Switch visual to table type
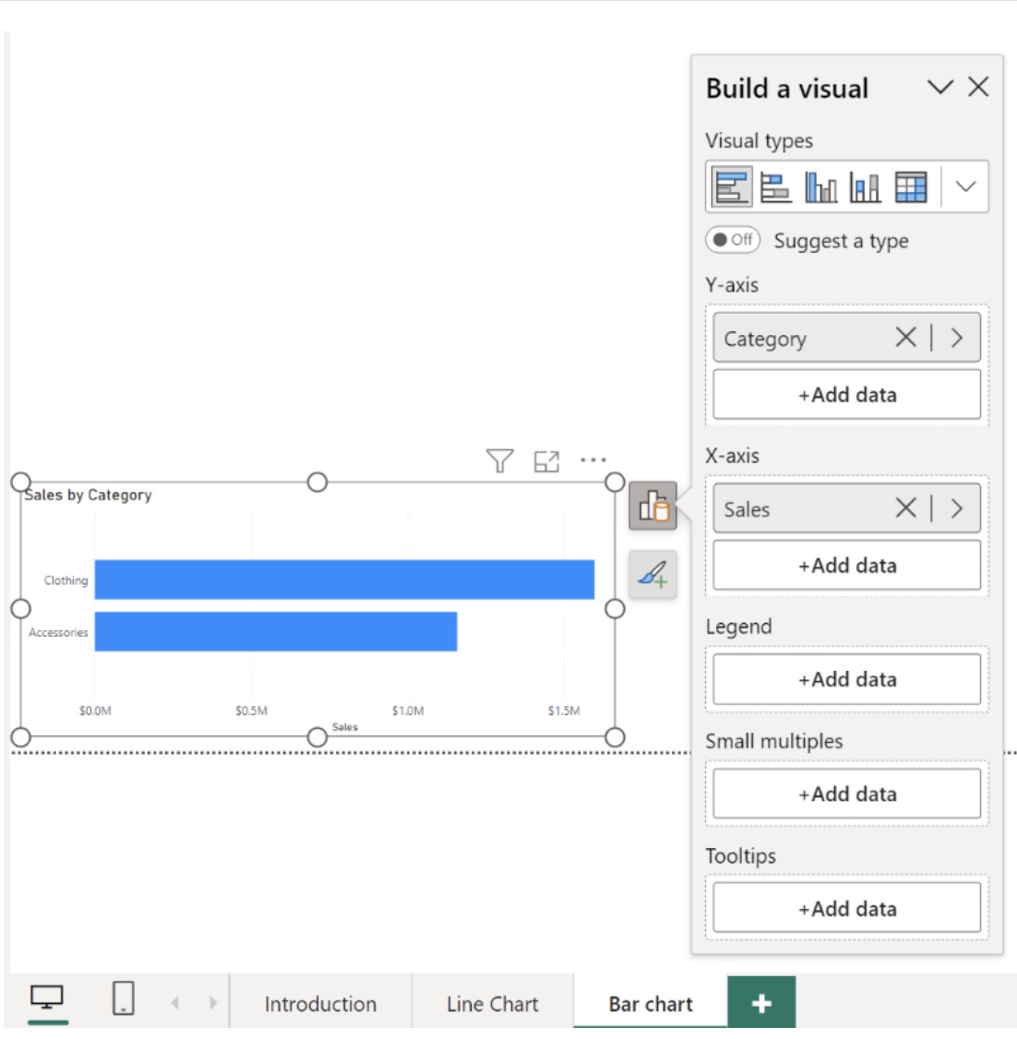The height and width of the screenshot is (1039, 1017). pyautogui.click(x=910, y=187)
